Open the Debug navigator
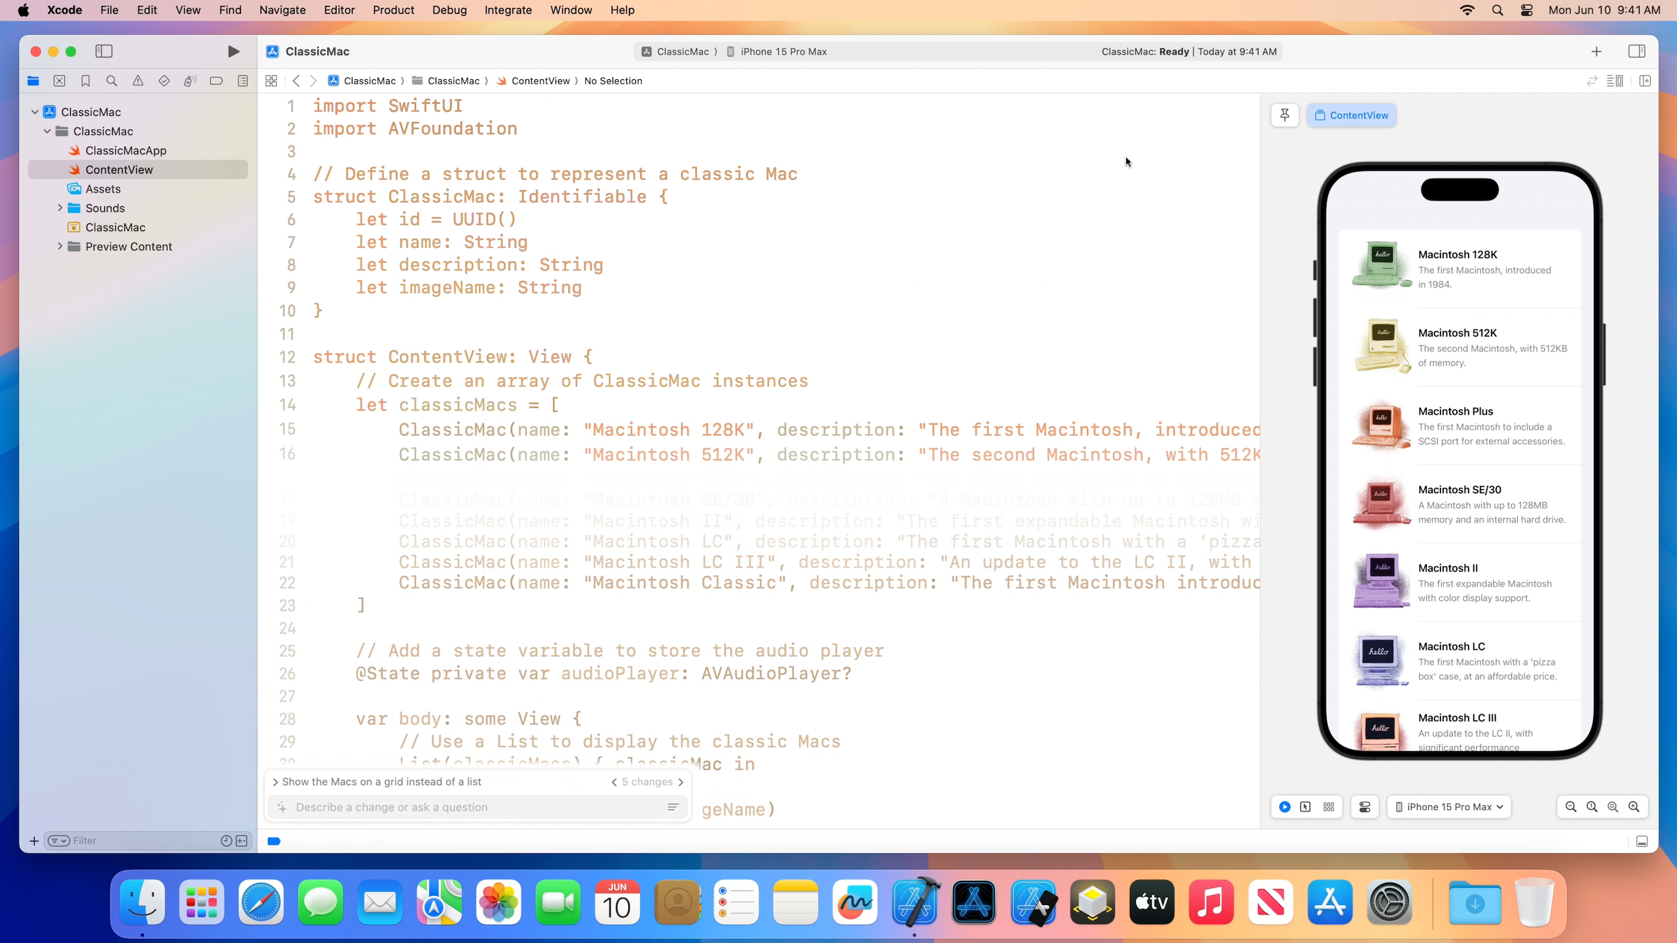The image size is (1677, 943). point(191,81)
